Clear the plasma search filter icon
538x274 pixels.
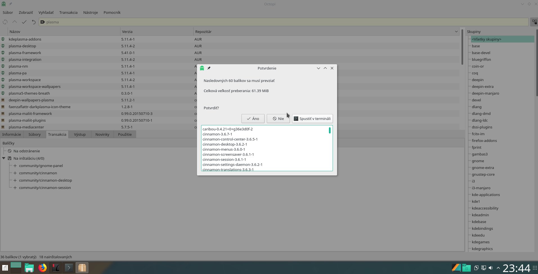coord(42,22)
